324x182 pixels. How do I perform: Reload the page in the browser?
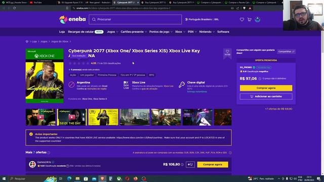[14, 8]
